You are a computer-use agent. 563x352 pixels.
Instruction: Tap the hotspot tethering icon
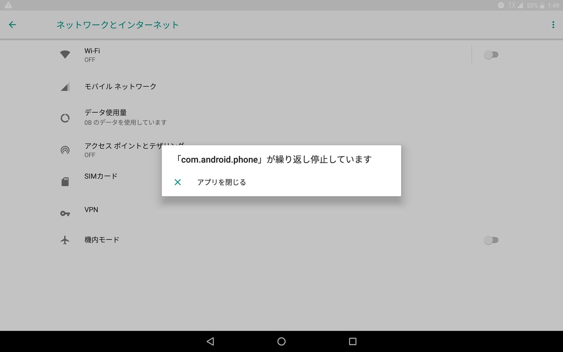(x=65, y=150)
